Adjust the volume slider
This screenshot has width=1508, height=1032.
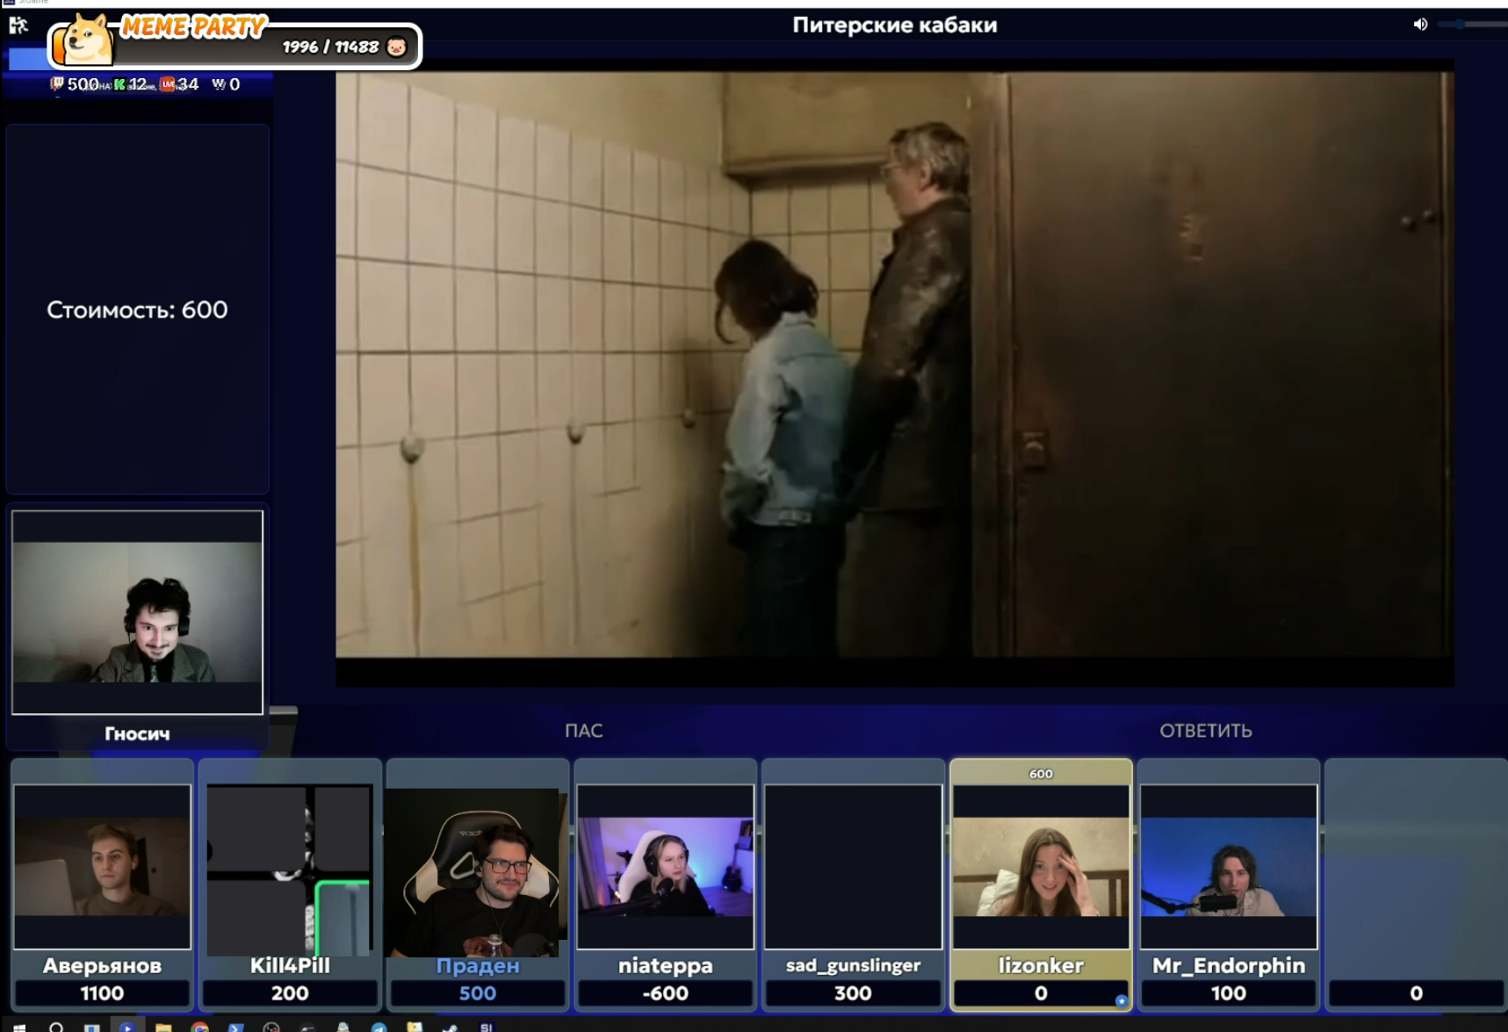tap(1472, 25)
